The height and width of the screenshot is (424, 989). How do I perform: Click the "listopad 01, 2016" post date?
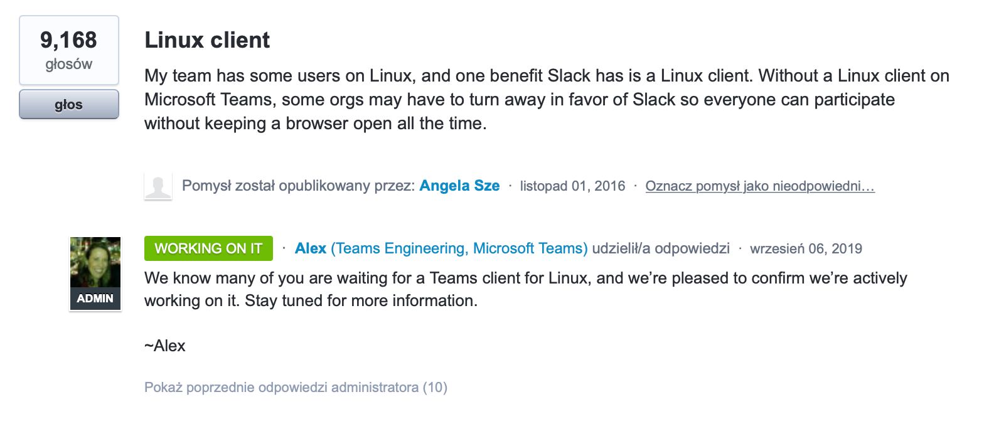[x=572, y=186]
